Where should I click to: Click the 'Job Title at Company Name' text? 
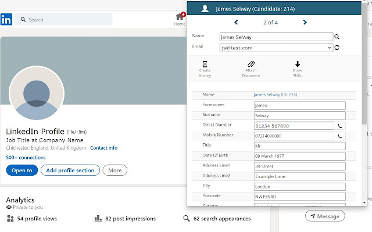coord(45,140)
